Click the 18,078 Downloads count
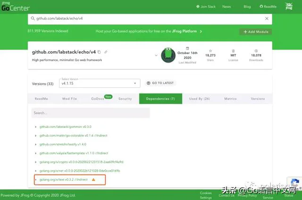This screenshot has width=302, height=200. point(256,55)
